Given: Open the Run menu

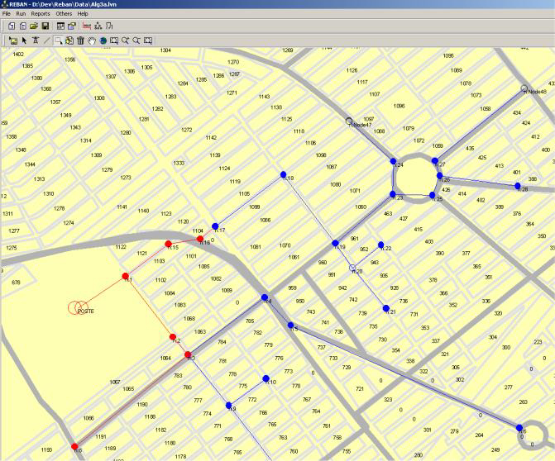Looking at the screenshot, I should [x=21, y=14].
